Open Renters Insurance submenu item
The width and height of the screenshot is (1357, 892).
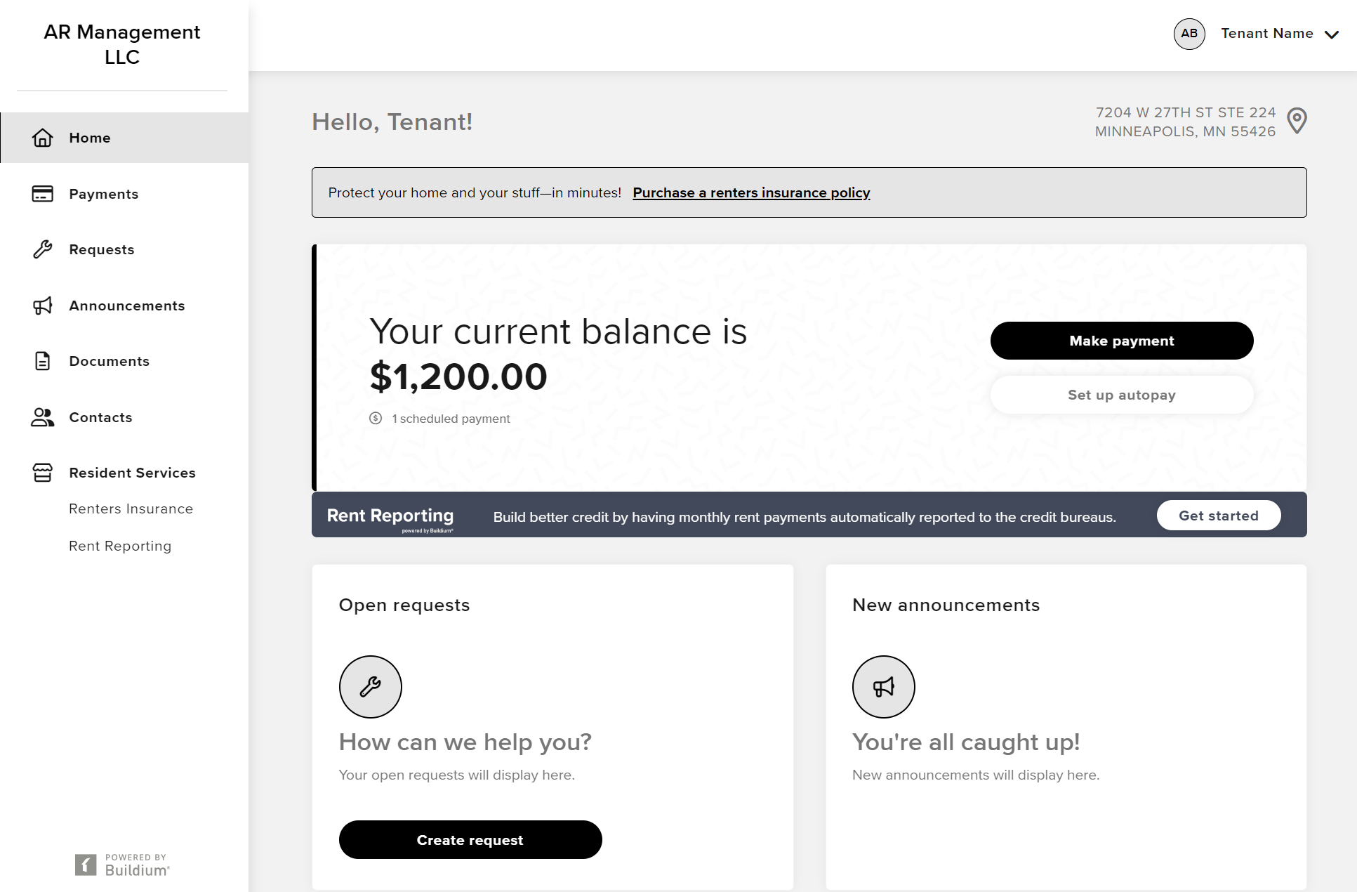[x=131, y=509]
